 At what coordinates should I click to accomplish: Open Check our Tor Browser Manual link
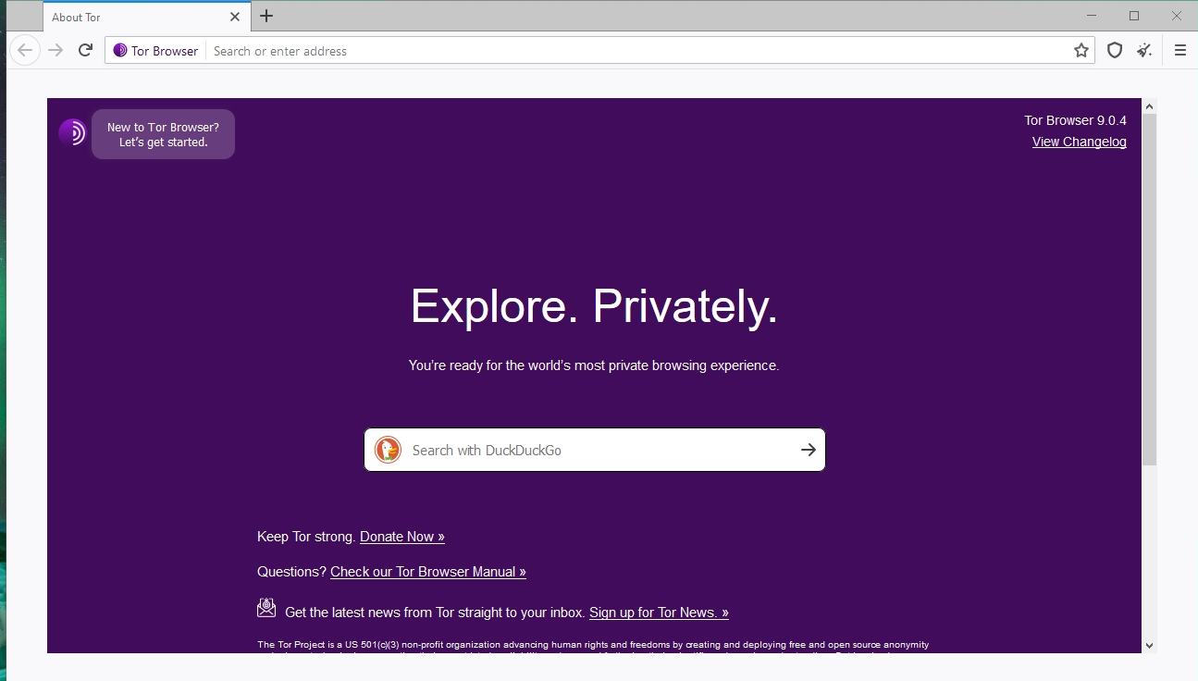pyautogui.click(x=428, y=572)
